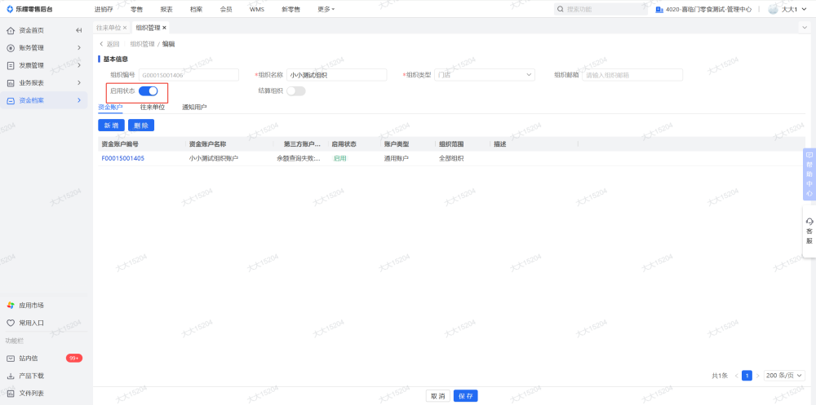Open the WMS top menu

pyautogui.click(x=256, y=9)
